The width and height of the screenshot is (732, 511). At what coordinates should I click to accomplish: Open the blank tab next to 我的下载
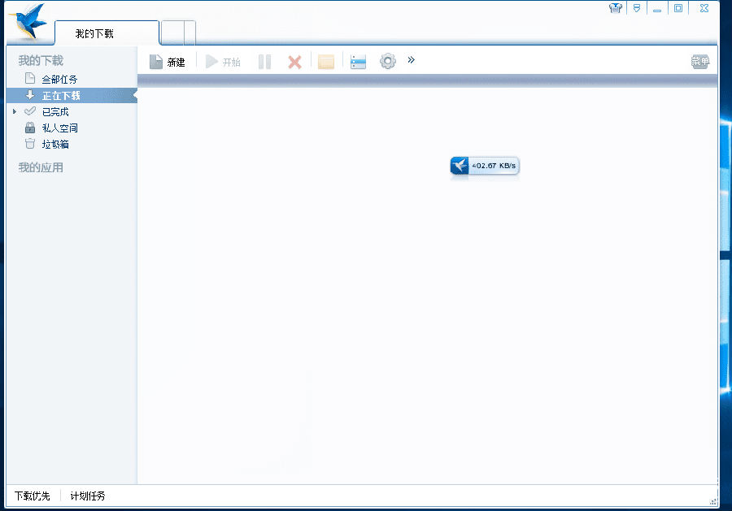pyautogui.click(x=172, y=33)
